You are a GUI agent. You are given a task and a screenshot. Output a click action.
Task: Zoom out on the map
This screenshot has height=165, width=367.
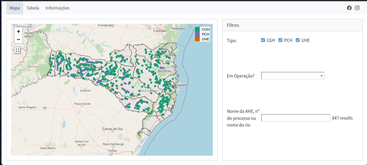pos(18,39)
